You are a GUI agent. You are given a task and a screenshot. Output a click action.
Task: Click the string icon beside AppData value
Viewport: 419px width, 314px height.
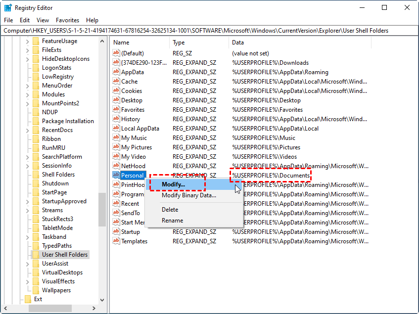pos(116,72)
